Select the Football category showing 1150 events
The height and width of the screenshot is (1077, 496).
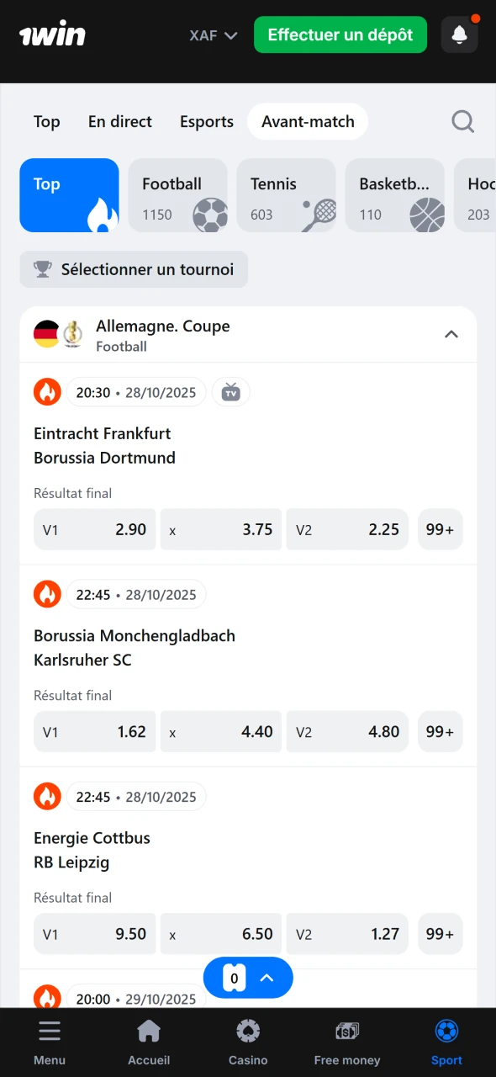(x=178, y=195)
